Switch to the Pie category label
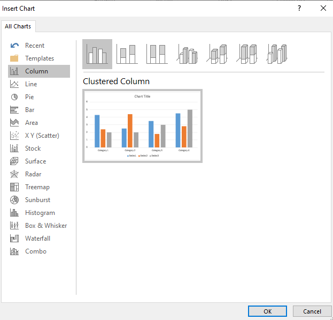333x320 pixels. pyautogui.click(x=29, y=97)
